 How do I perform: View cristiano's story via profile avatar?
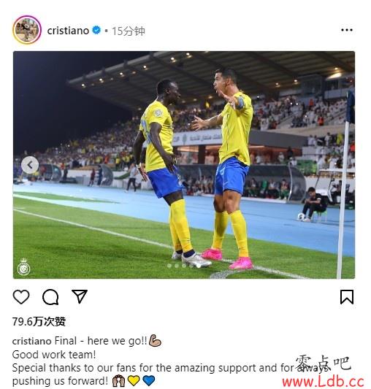(x=27, y=30)
